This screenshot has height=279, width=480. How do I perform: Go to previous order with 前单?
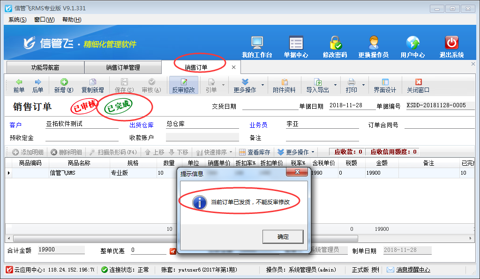point(19,85)
